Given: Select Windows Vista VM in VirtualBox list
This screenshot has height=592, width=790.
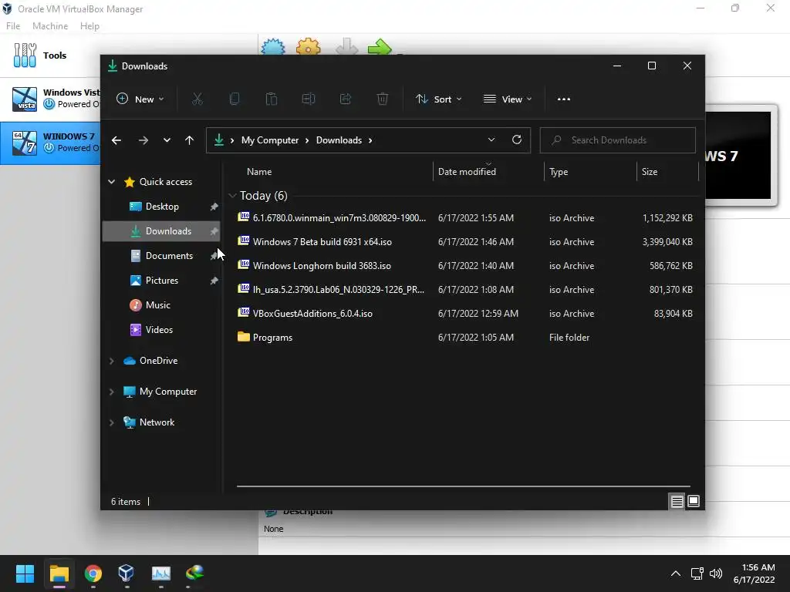Looking at the screenshot, I should (x=50, y=99).
